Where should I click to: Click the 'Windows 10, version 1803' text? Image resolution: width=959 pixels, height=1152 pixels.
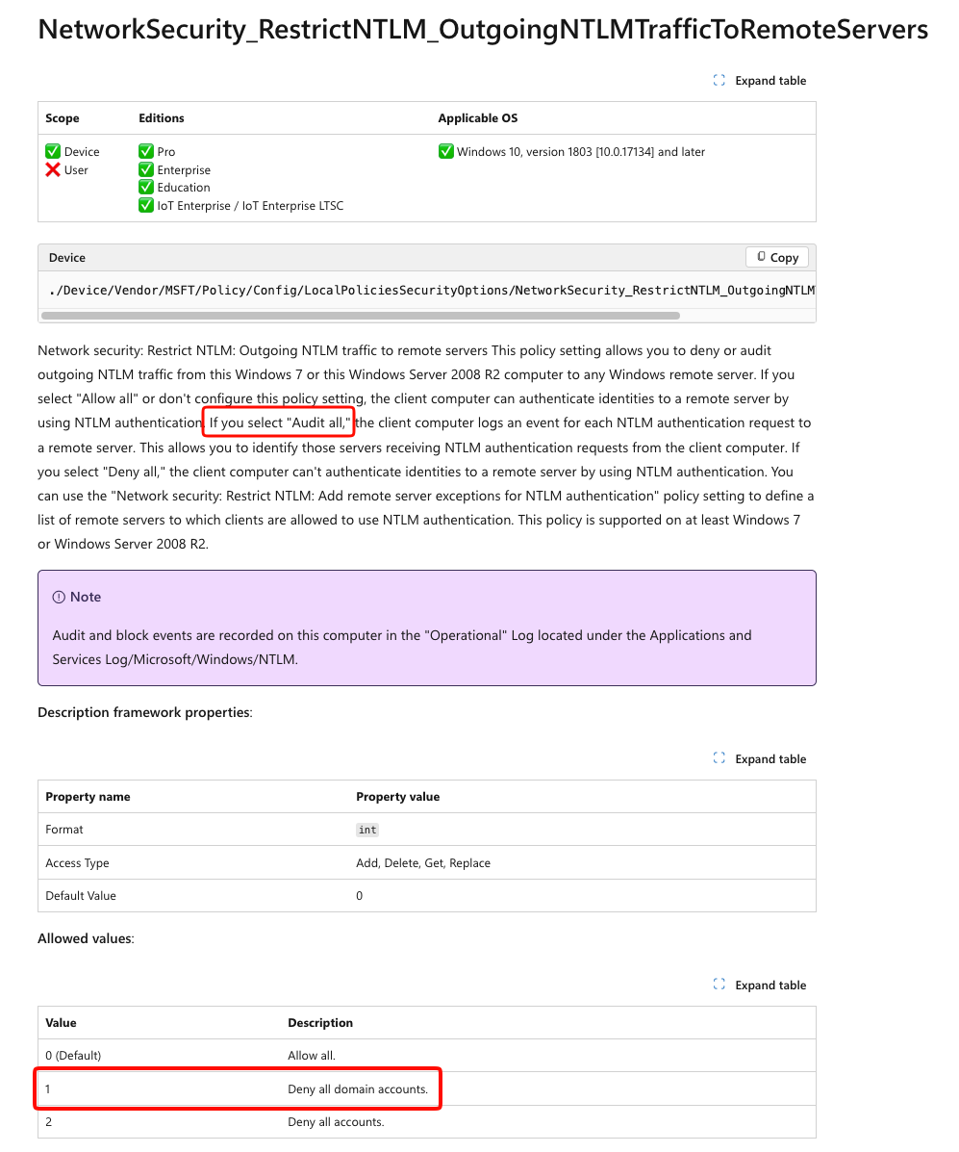click(x=581, y=152)
